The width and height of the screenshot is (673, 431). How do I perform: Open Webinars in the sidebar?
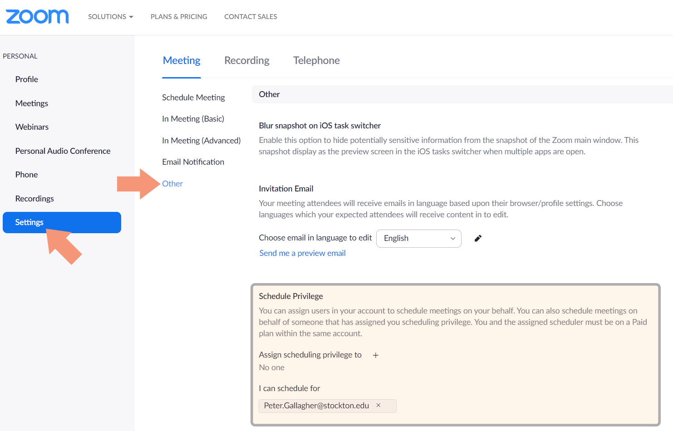point(32,127)
